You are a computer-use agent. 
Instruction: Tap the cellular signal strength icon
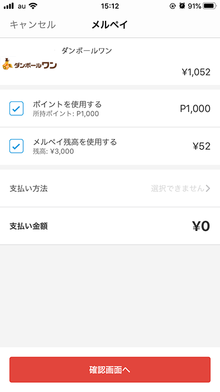(9, 6)
